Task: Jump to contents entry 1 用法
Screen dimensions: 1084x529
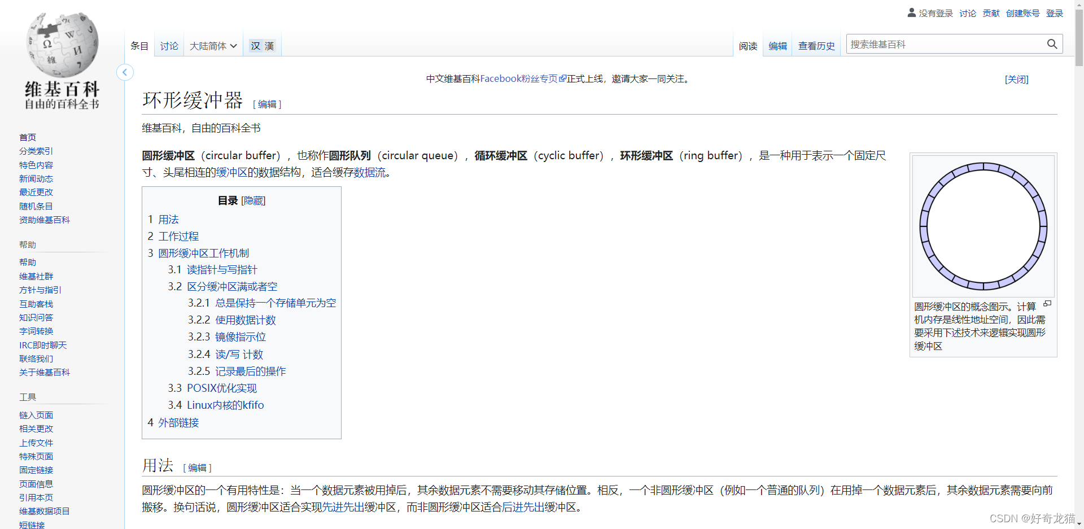Action: click(x=163, y=220)
